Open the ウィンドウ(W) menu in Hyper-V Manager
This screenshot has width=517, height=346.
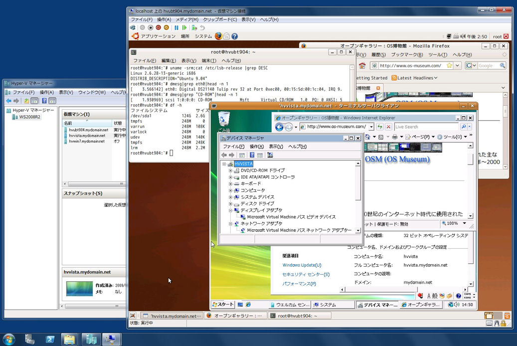click(x=92, y=92)
